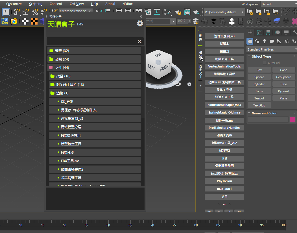Open the magenta object color swatch
Screen dimensions: 297x233
(292, 119)
